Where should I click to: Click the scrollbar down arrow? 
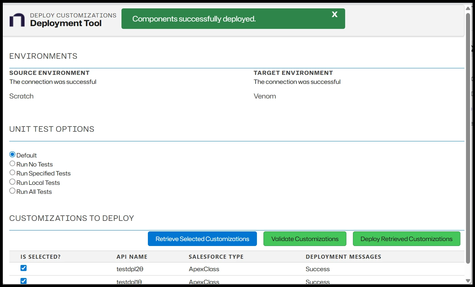tap(468, 281)
